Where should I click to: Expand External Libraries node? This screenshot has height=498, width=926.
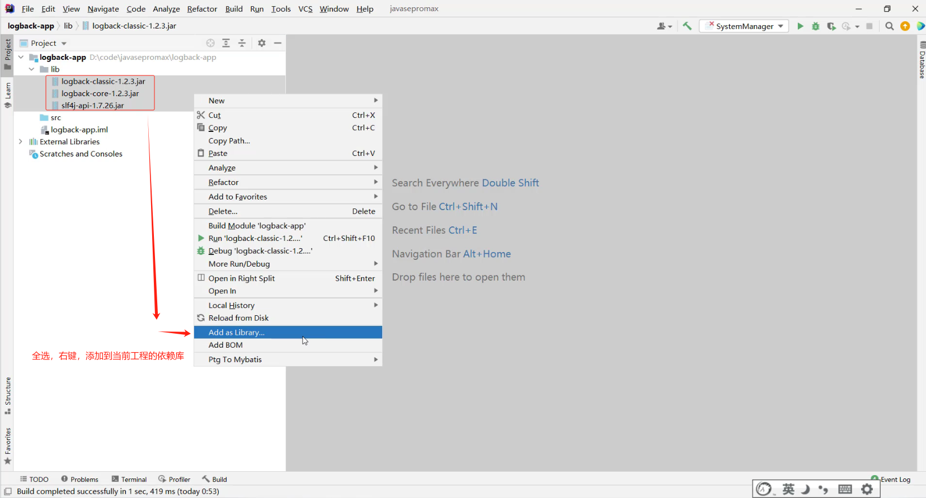pos(21,141)
